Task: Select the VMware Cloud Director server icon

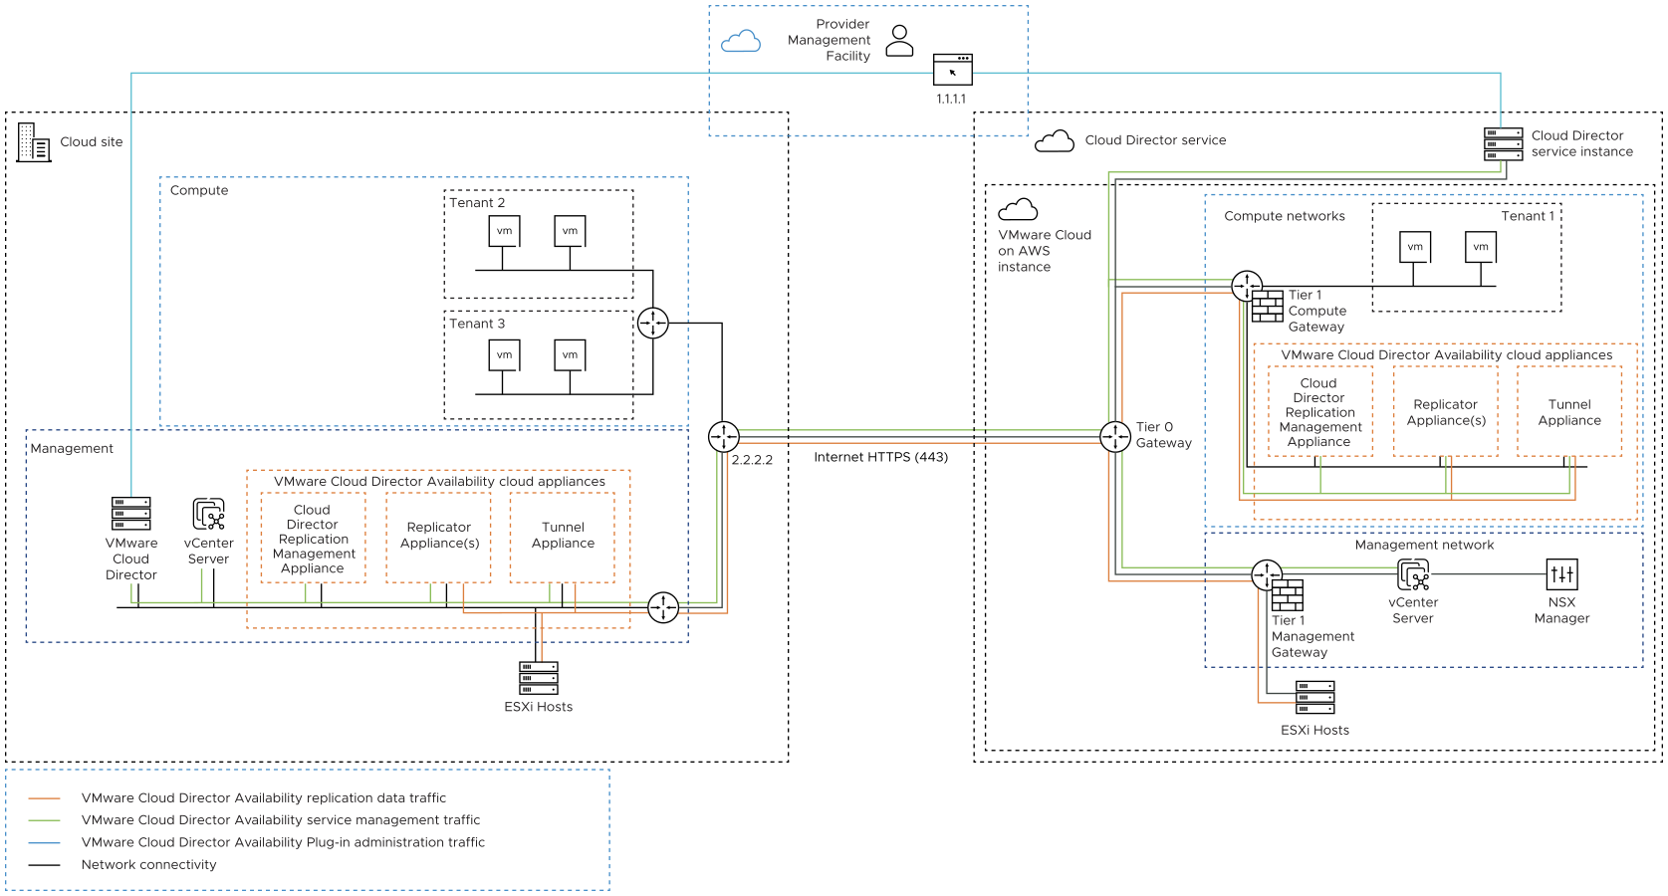Action: (x=131, y=514)
